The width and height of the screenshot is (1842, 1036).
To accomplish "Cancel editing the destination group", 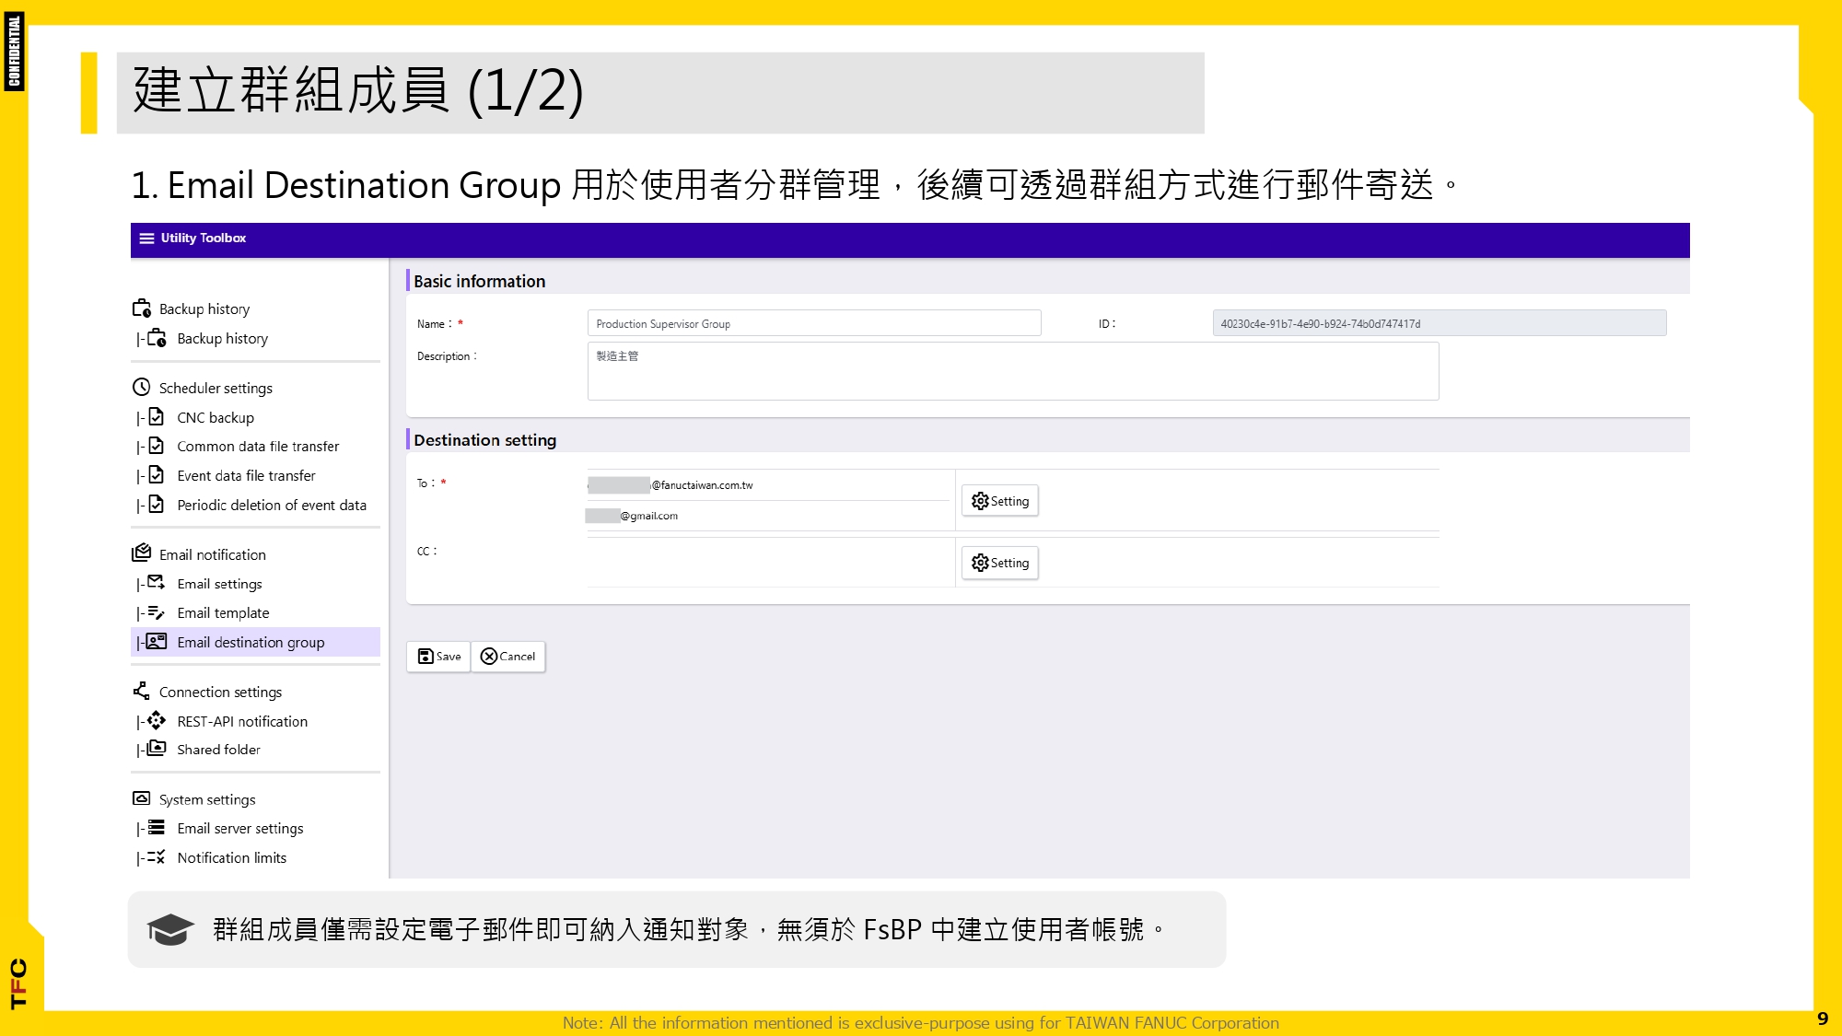I will point(507,656).
